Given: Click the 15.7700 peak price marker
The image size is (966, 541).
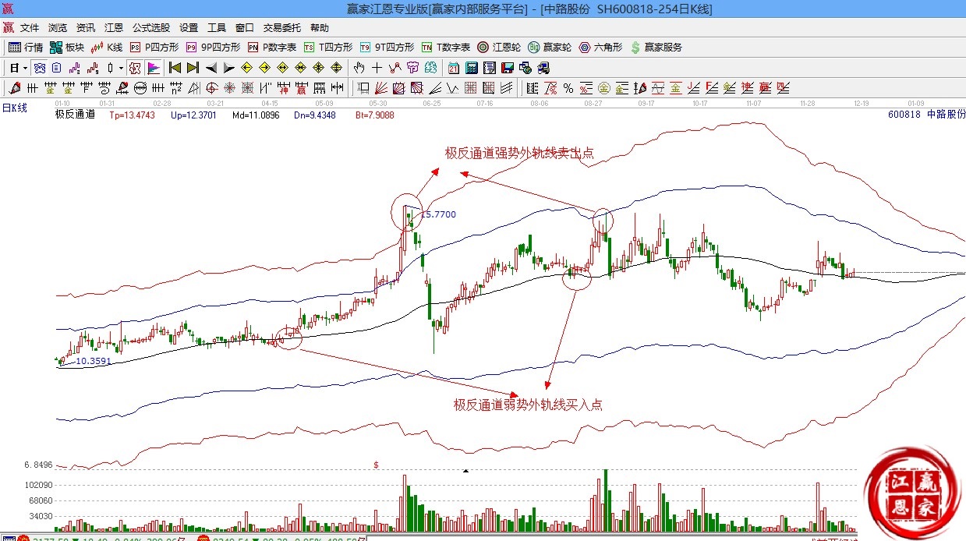Looking at the screenshot, I should click(x=438, y=214).
